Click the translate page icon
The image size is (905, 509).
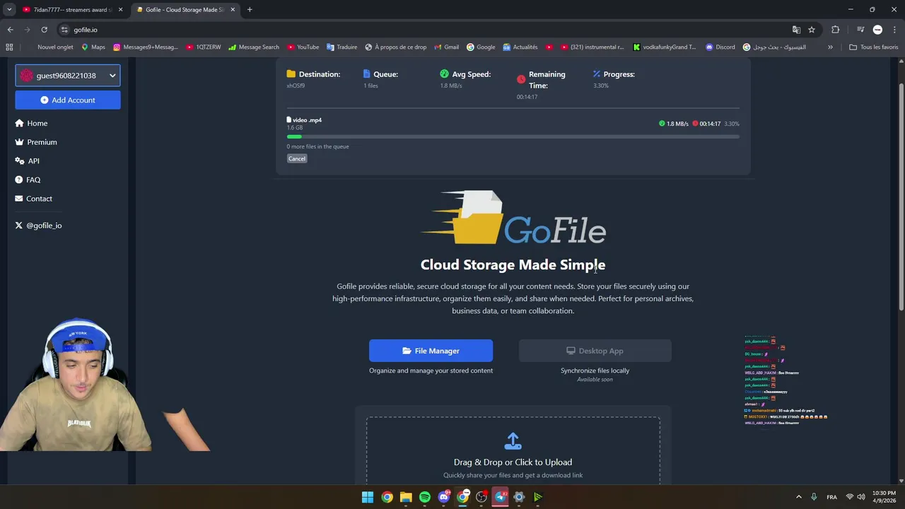tap(796, 30)
